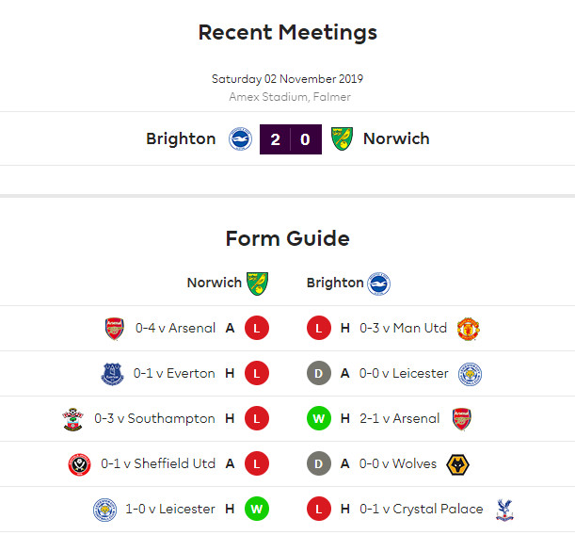Click the Sheffield Utd crest icon
The height and width of the screenshot is (551, 575).
coord(80,464)
